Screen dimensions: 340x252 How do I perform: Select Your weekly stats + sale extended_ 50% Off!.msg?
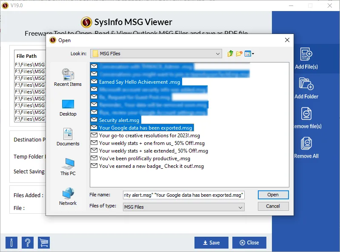(x=154, y=151)
